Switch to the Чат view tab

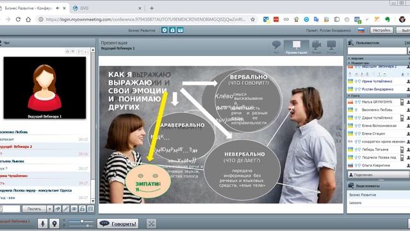(276, 47)
